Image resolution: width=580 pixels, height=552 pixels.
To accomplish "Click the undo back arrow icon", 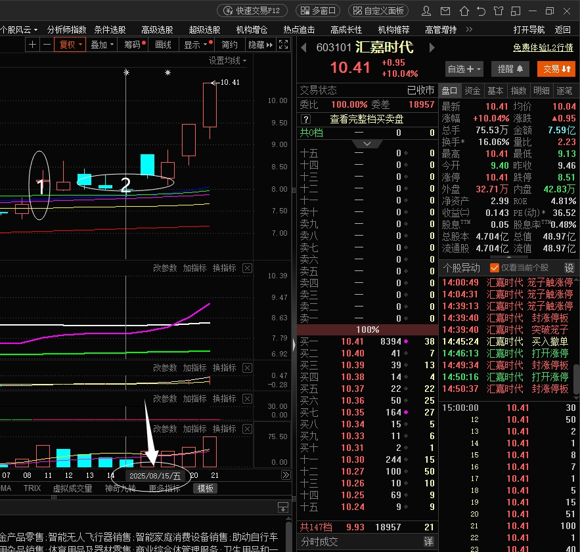I will pos(481,11).
